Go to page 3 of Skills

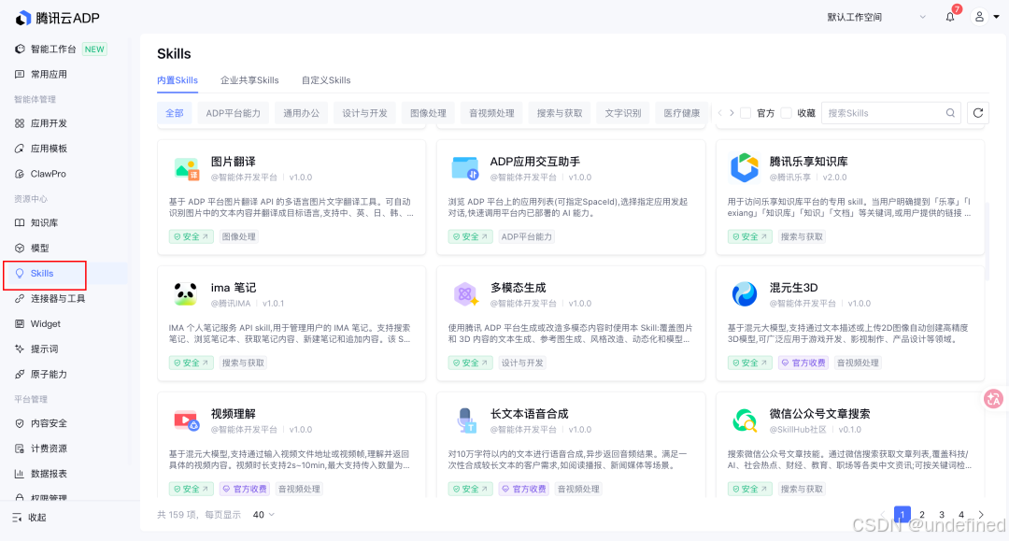(x=942, y=514)
